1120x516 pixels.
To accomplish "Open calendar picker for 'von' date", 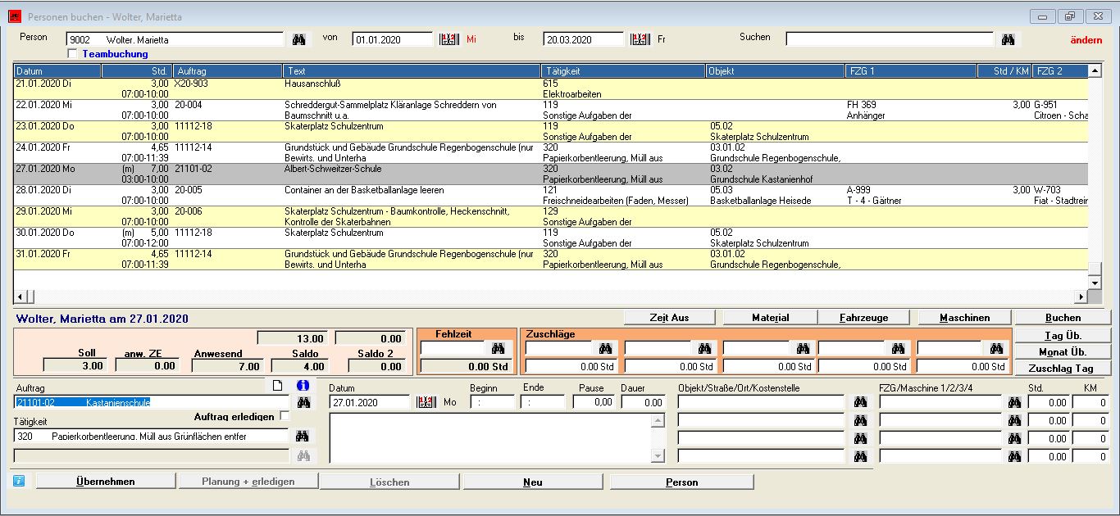I will point(448,39).
